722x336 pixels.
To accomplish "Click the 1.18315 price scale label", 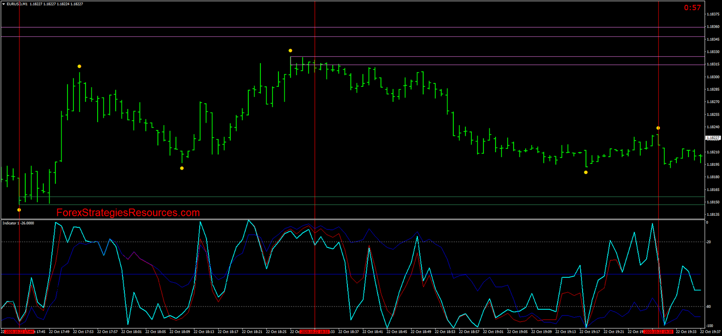I will [713, 64].
